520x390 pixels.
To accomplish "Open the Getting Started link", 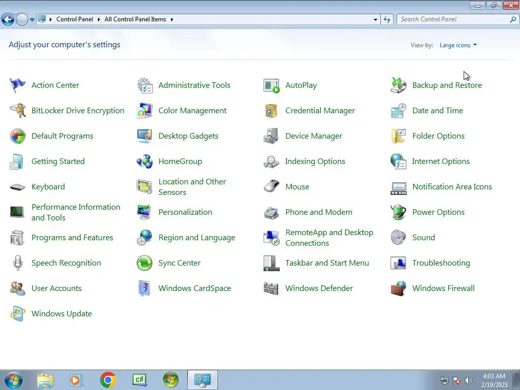I will pyautogui.click(x=58, y=161).
